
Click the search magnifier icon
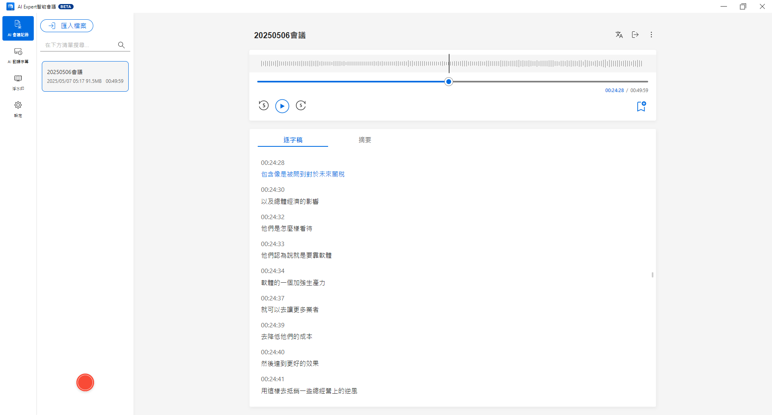(x=121, y=45)
